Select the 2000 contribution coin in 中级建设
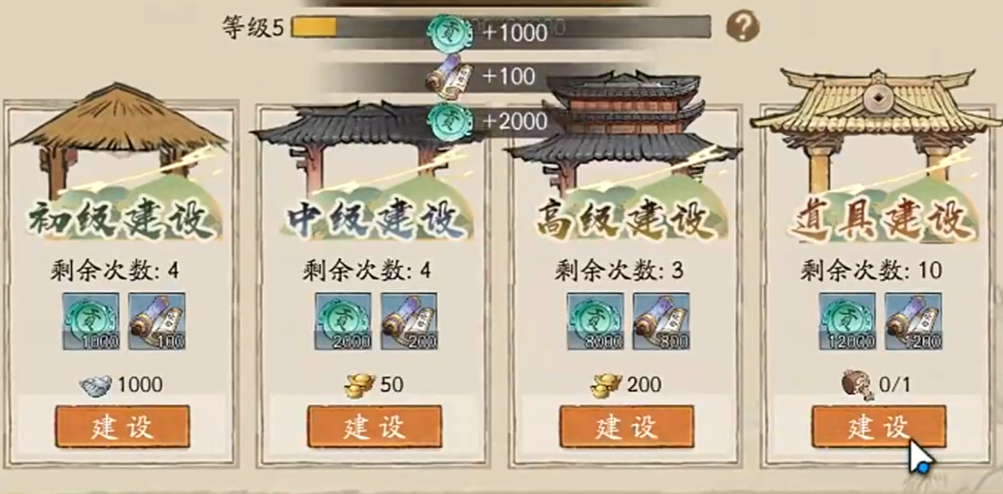The width and height of the screenshot is (1003, 494). (343, 321)
